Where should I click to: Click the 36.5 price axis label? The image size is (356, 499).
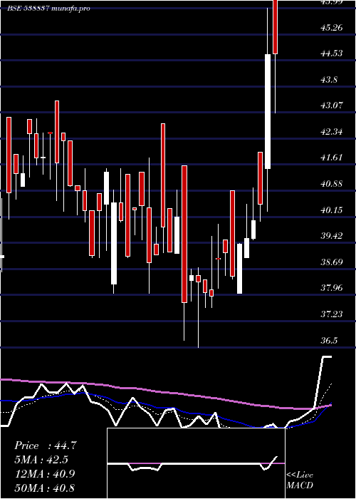pyautogui.click(x=329, y=340)
